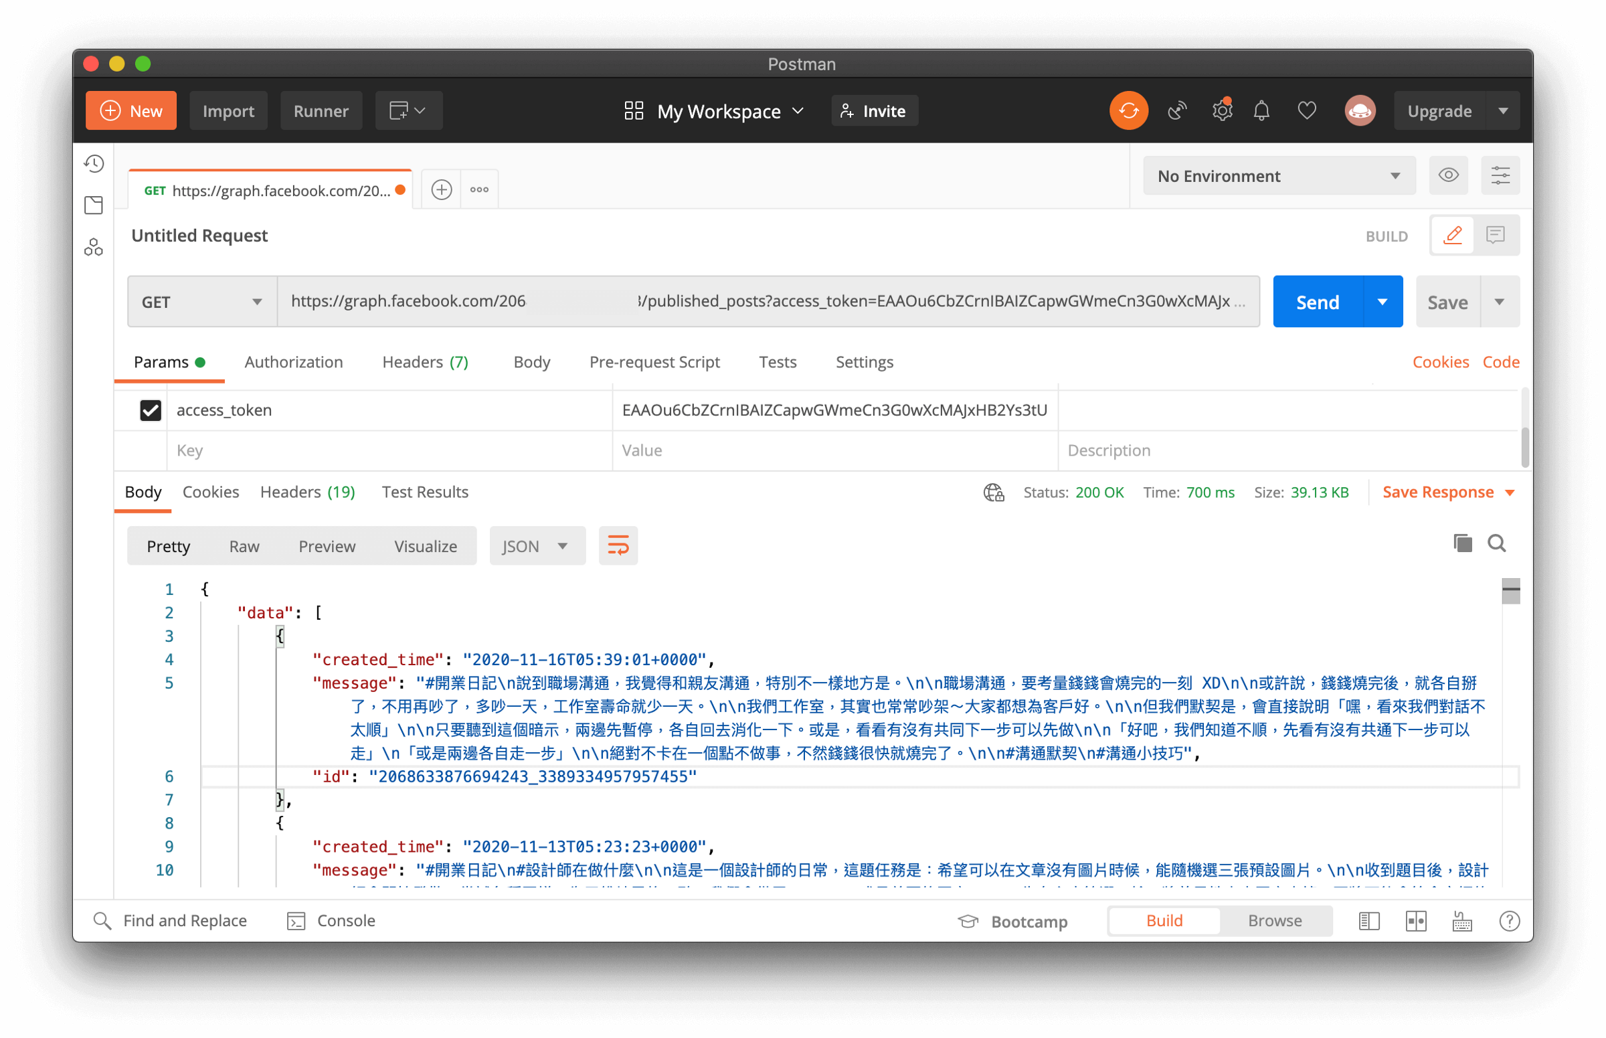The height and width of the screenshot is (1038, 1606).
Task: Open the orange Cookies link
Action: click(1440, 362)
